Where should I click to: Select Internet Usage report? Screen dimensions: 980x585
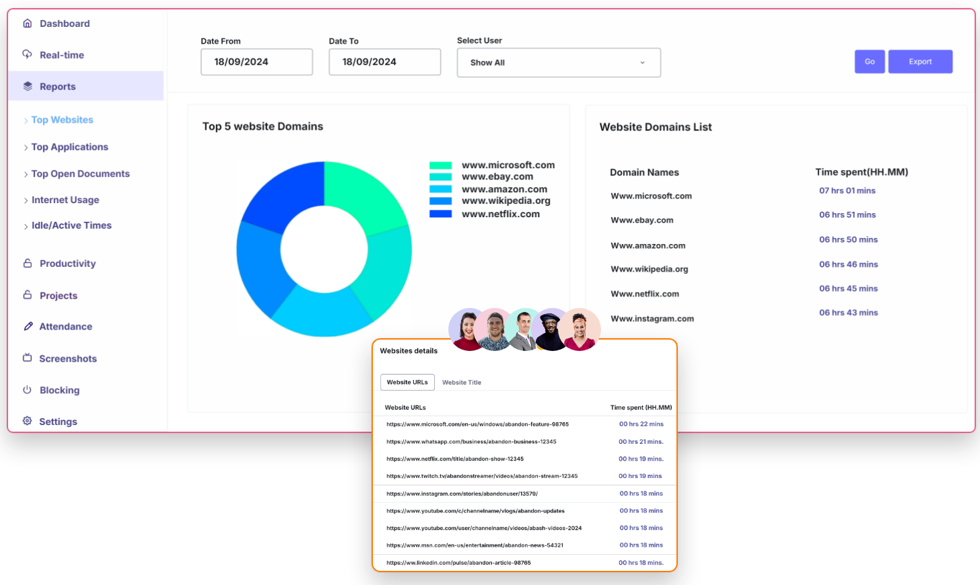65,200
